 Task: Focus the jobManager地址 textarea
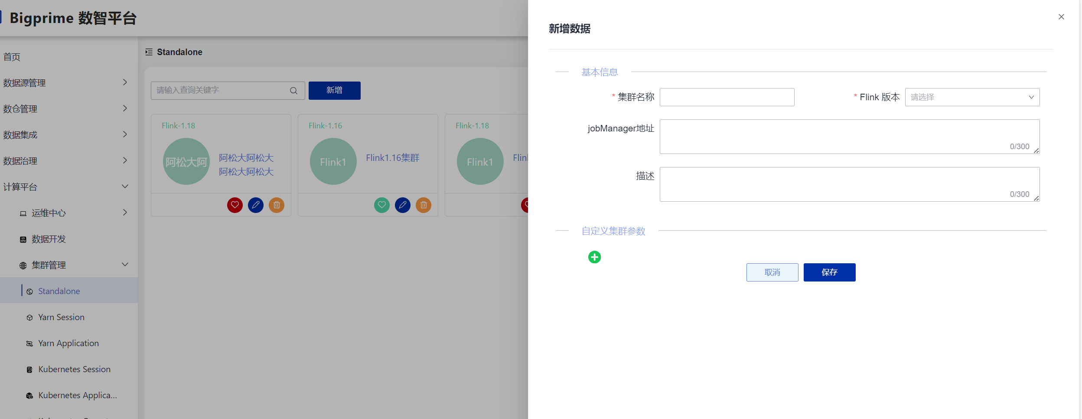tap(850, 137)
